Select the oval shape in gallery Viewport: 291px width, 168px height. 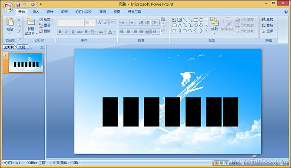coord(201,20)
